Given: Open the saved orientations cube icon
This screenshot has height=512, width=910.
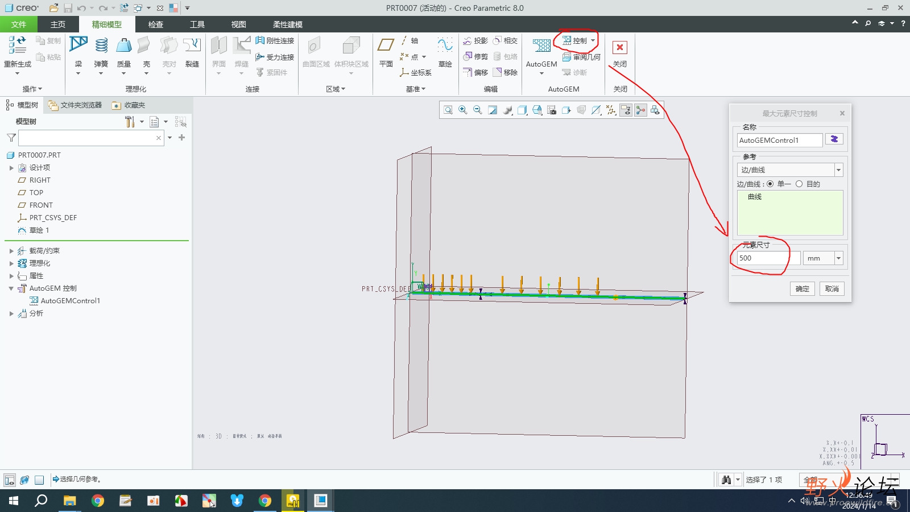Looking at the screenshot, I should tap(537, 110).
